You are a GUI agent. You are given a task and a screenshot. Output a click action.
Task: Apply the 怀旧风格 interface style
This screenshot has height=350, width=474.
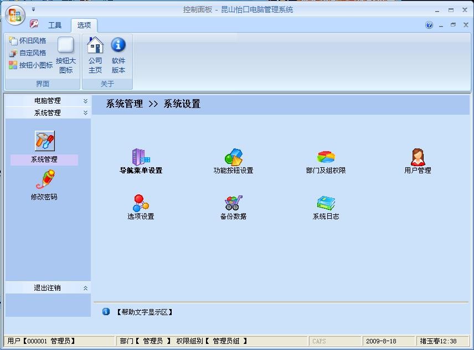click(x=28, y=41)
